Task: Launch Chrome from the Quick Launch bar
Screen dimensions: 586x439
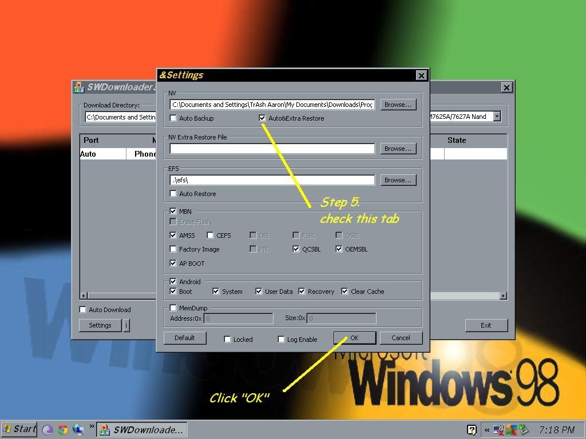Action: coord(63,430)
